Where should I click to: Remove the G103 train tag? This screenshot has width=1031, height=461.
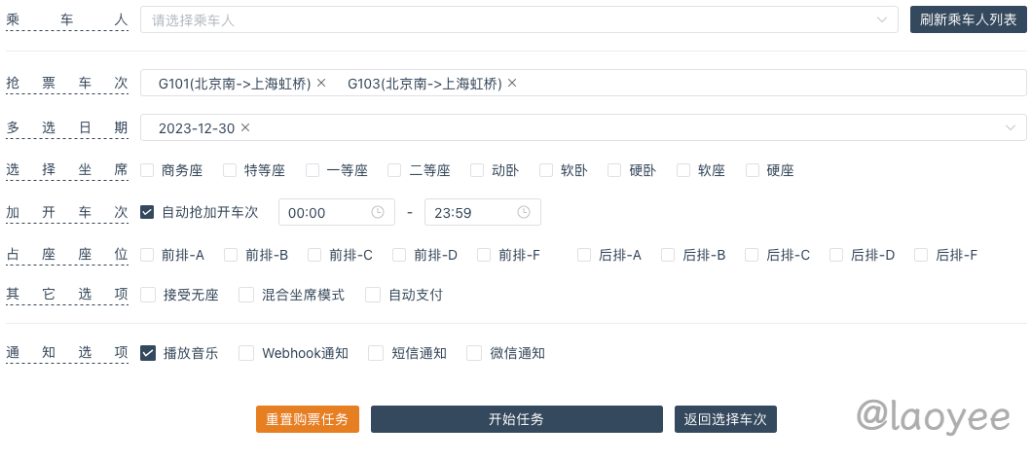click(x=512, y=84)
